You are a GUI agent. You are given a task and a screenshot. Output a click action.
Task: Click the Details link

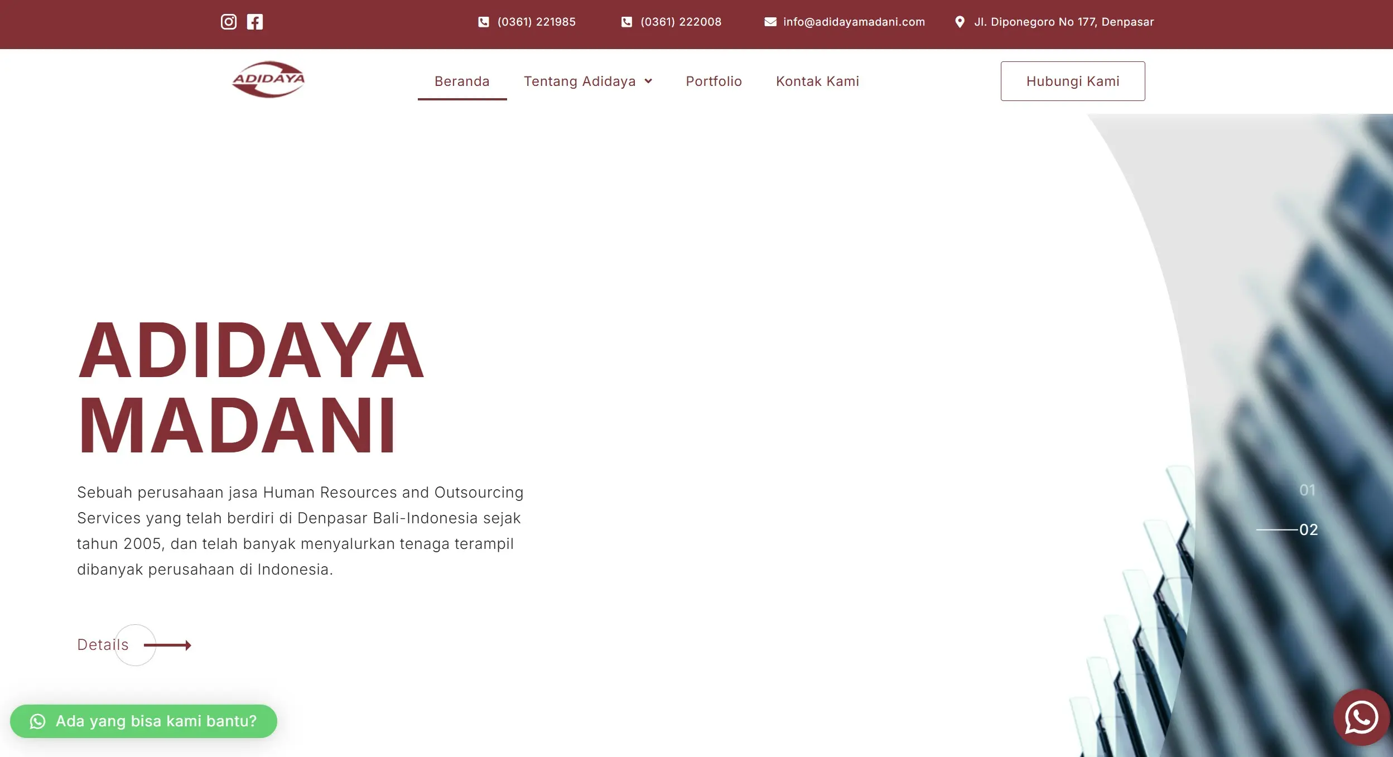pos(103,645)
